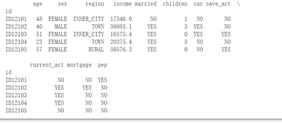Select the income value 50576.3

121,50
